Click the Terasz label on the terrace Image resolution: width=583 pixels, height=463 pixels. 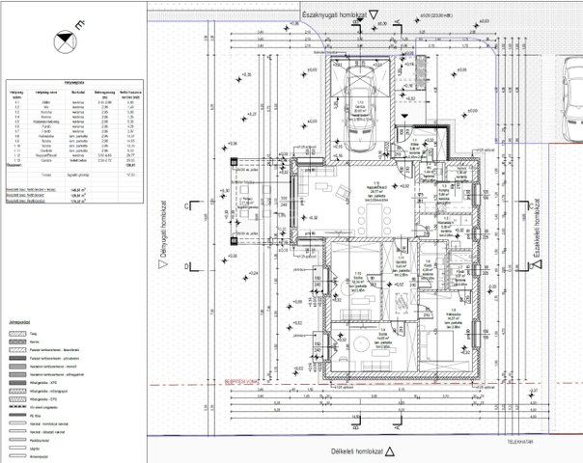[x=248, y=204]
